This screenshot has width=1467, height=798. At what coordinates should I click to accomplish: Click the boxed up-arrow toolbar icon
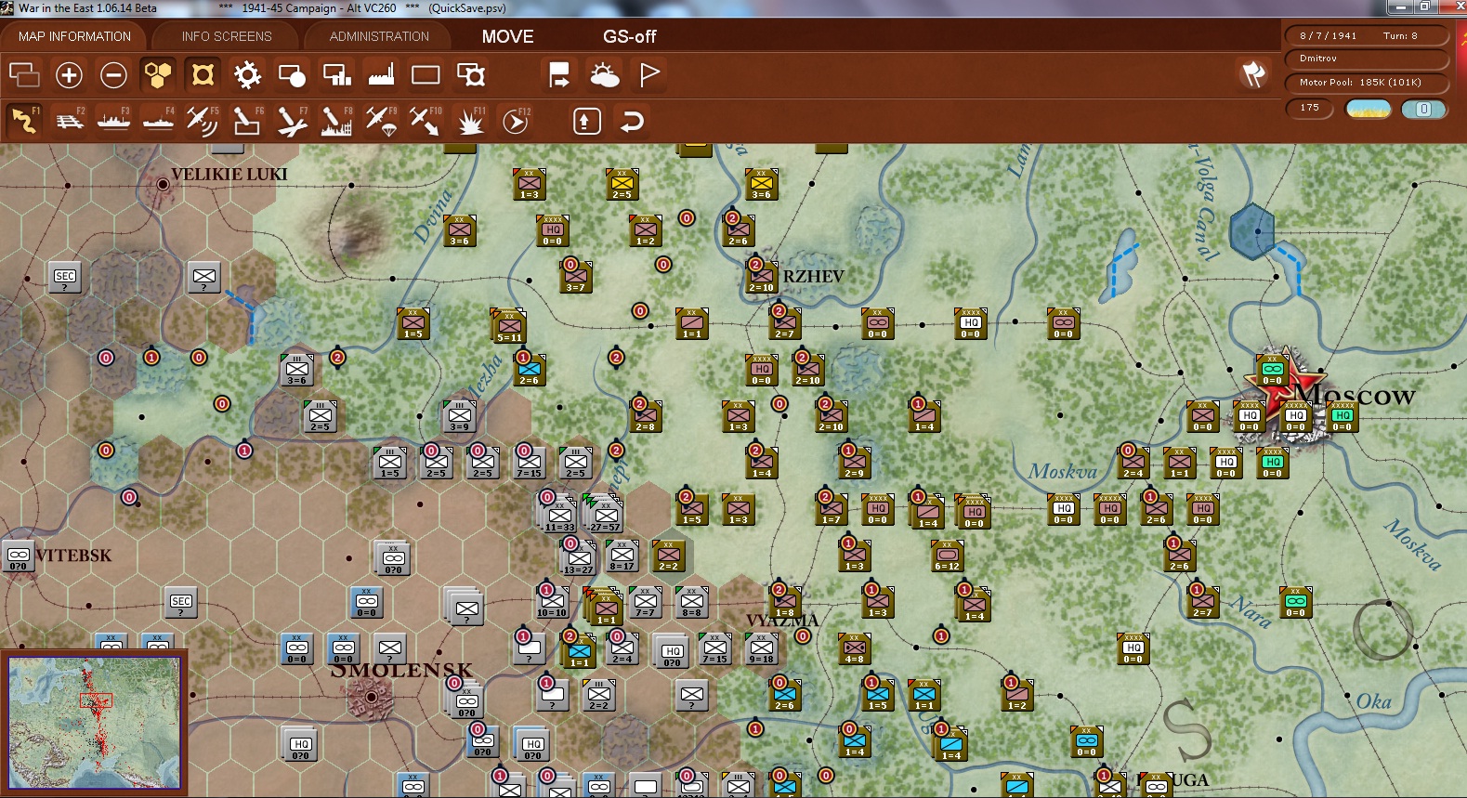click(x=586, y=121)
